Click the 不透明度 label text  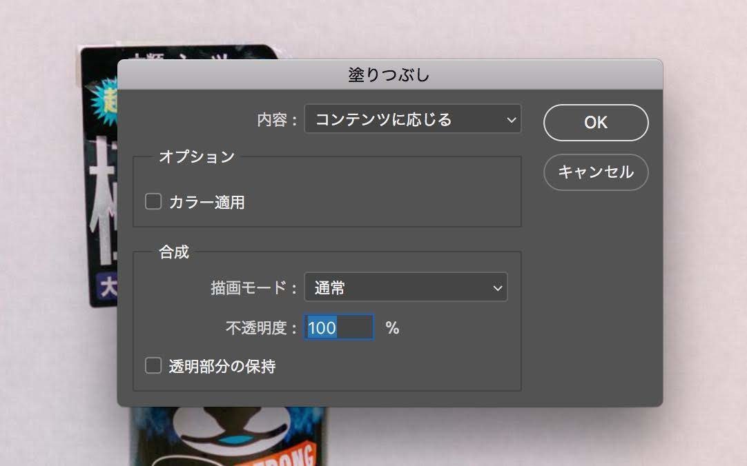tap(262, 327)
